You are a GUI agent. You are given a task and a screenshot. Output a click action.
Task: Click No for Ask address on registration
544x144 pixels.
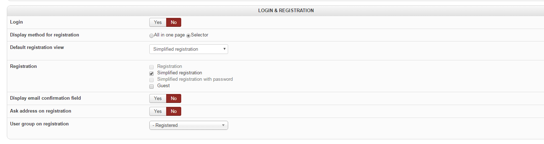pyautogui.click(x=174, y=111)
